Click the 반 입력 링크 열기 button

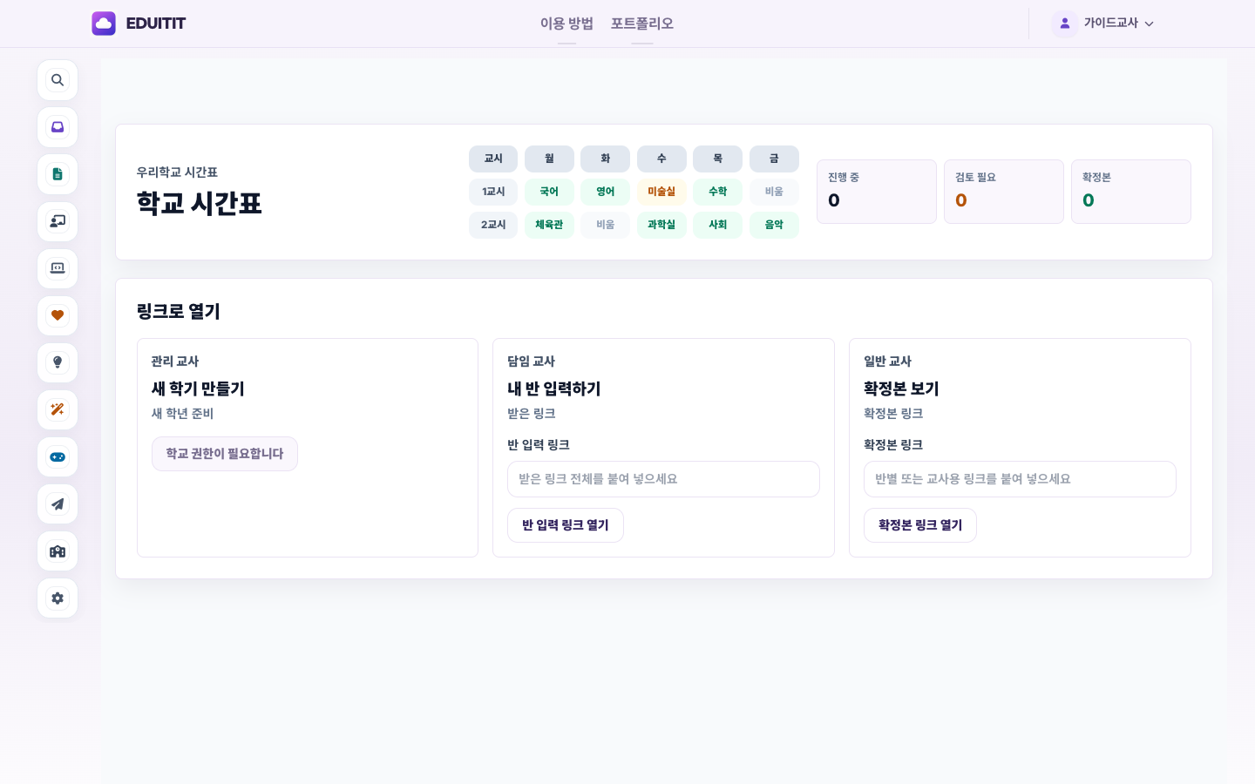point(566,525)
